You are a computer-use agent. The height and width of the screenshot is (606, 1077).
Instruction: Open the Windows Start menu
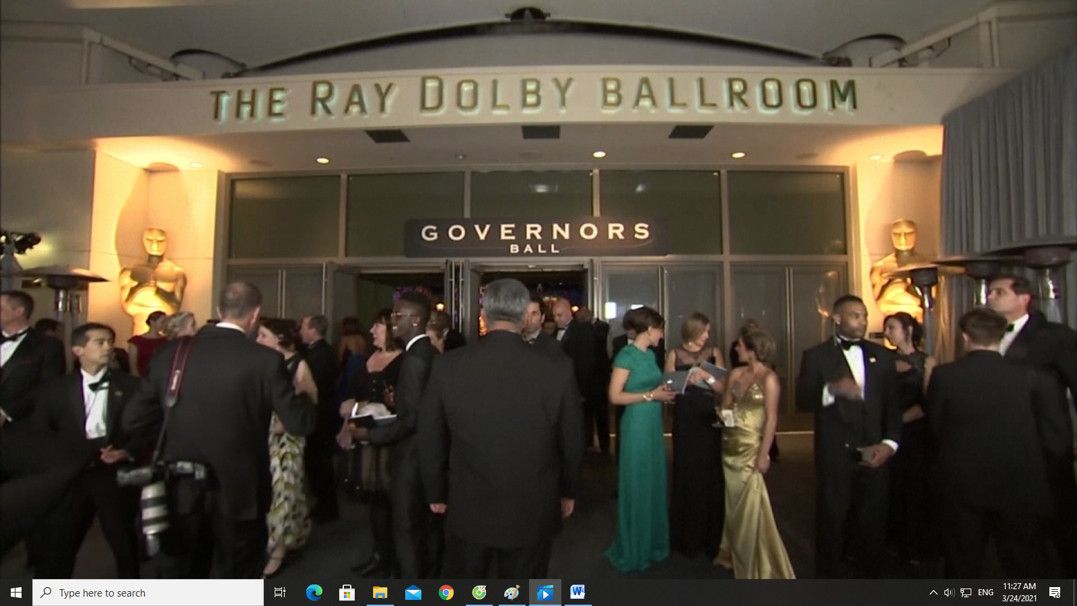pos(16,593)
